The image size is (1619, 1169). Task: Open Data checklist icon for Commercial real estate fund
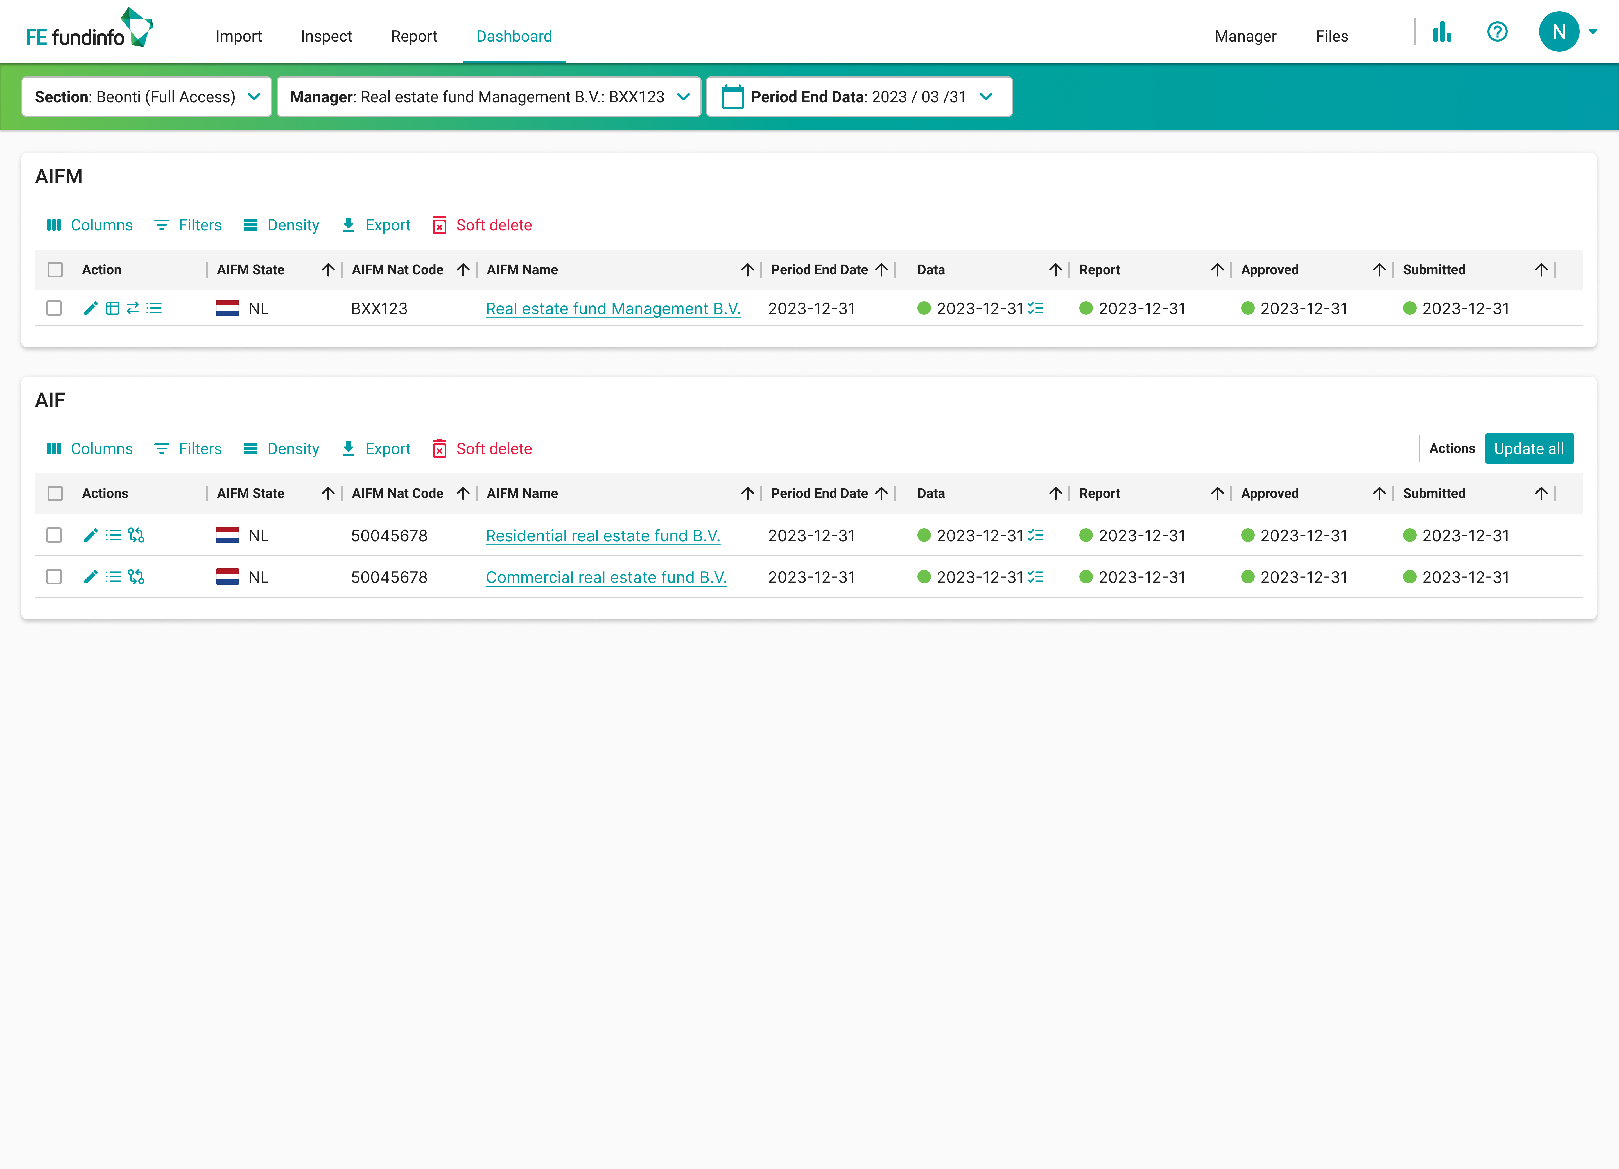pyautogui.click(x=1036, y=577)
